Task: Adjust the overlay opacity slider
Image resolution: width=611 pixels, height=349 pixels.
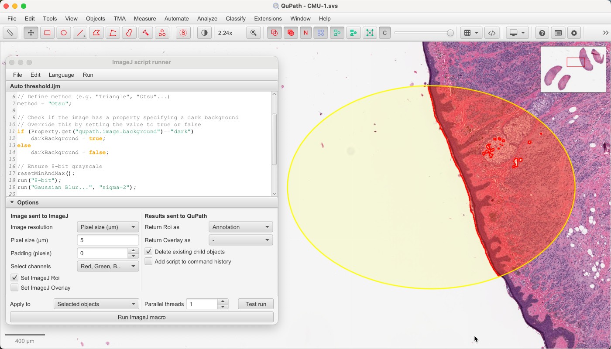Action: 424,33
